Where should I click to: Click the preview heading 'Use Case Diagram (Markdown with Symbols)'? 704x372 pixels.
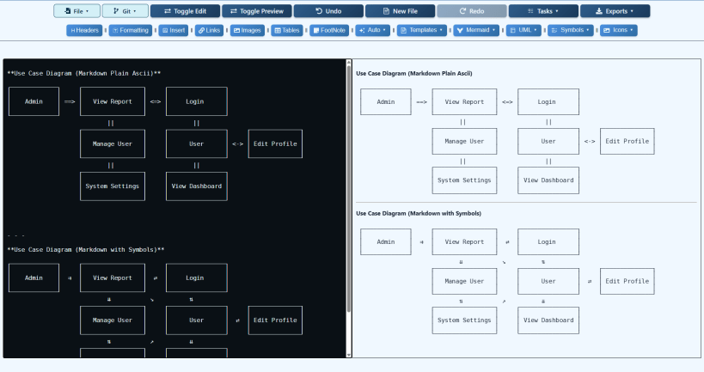(419, 213)
